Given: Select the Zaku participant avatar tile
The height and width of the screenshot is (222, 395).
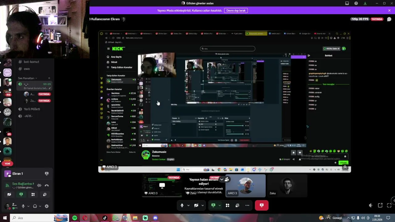Looking at the screenshot, I should coord(287,186).
